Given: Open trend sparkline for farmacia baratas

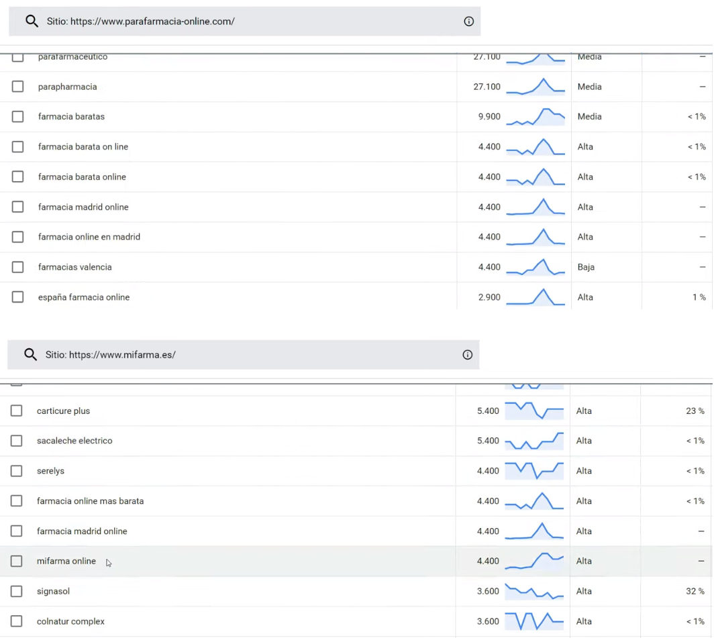Looking at the screenshot, I should (x=535, y=116).
